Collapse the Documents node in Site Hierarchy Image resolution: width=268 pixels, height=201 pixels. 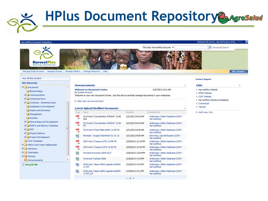[23, 87]
